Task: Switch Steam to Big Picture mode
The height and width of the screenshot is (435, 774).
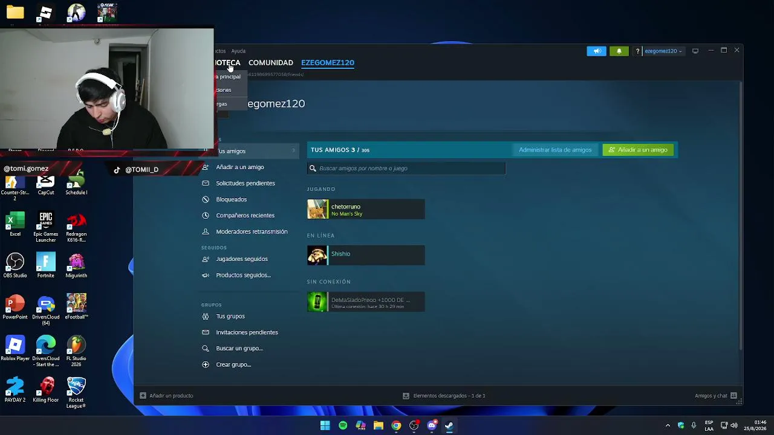Action: point(695,51)
